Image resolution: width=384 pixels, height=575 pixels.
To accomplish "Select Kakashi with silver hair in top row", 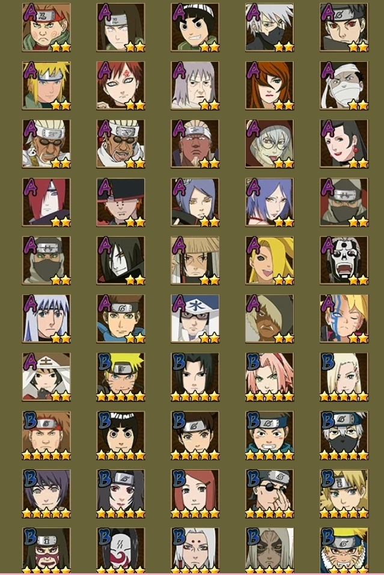I will coord(270,28).
